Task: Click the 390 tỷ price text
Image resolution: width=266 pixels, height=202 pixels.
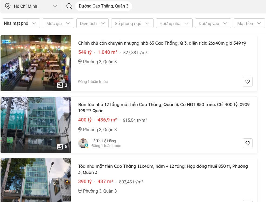Action: click(x=85, y=182)
